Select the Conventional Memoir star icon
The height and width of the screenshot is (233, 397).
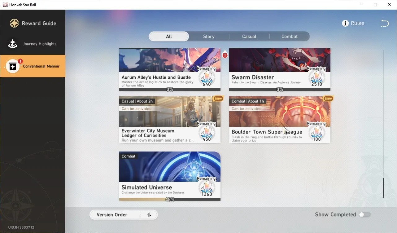(13, 66)
